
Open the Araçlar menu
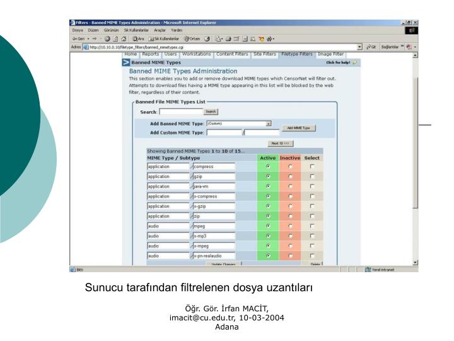pos(160,30)
